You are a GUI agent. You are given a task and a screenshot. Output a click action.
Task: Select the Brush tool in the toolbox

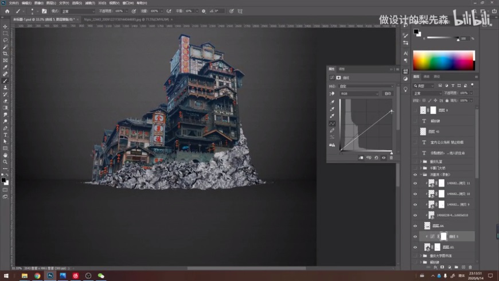coord(5,81)
